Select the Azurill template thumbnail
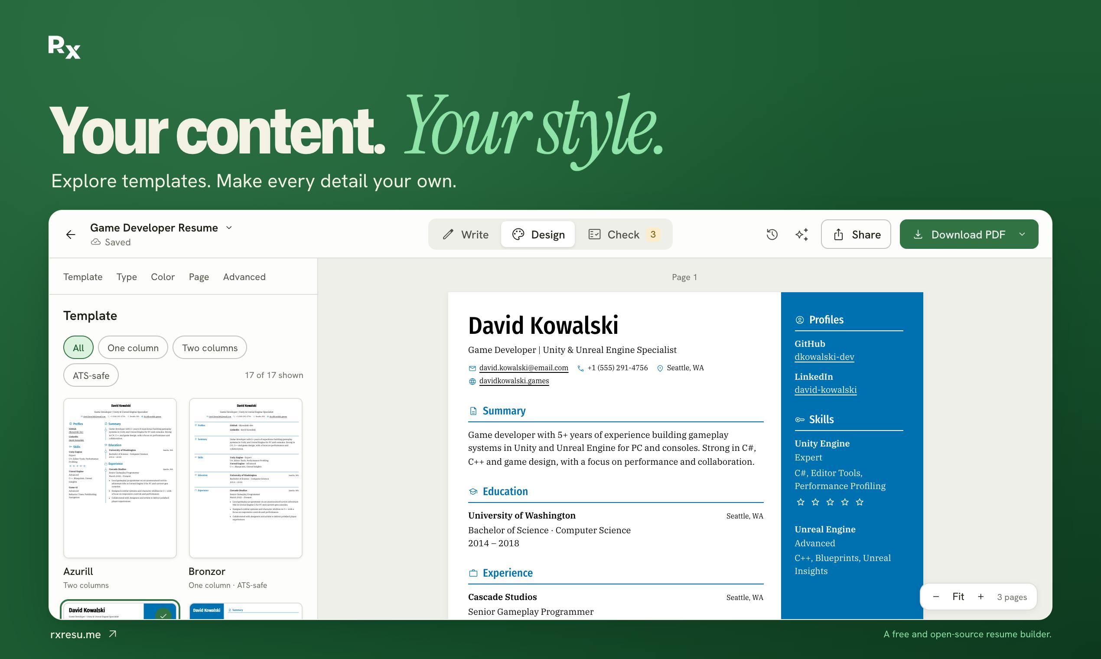 tap(120, 478)
